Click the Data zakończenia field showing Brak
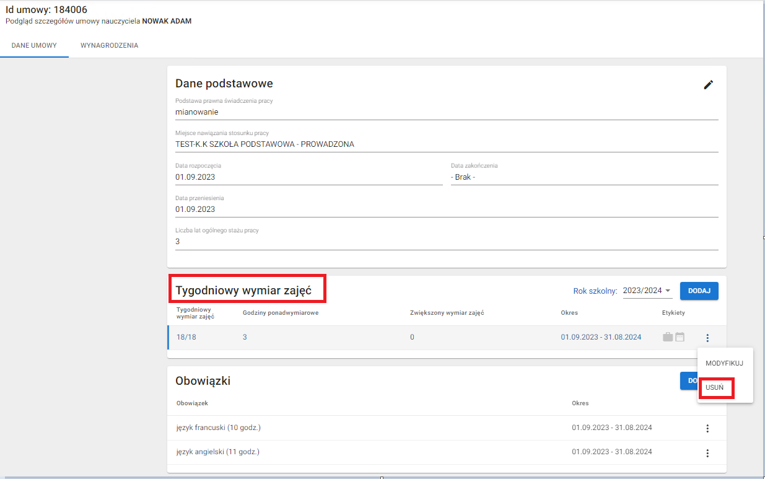 tap(584, 177)
